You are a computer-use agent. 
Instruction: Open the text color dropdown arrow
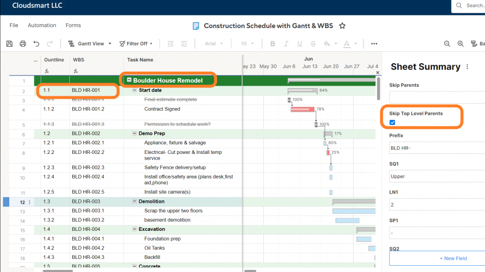(356, 44)
